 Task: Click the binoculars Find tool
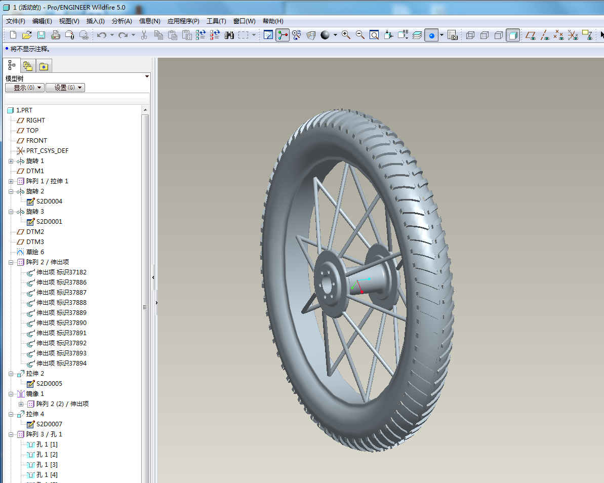point(229,35)
